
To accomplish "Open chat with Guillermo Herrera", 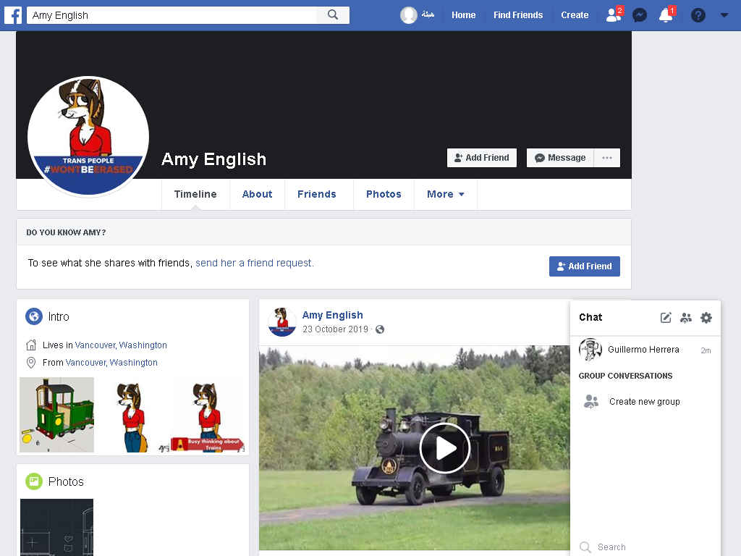I will pyautogui.click(x=645, y=350).
